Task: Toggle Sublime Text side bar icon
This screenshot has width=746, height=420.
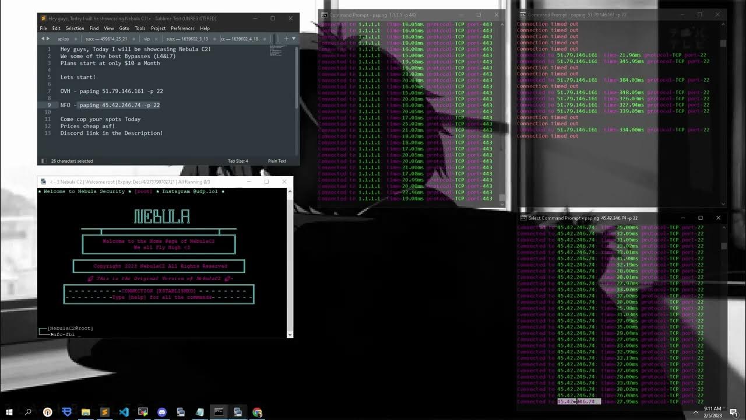Action: (44, 161)
